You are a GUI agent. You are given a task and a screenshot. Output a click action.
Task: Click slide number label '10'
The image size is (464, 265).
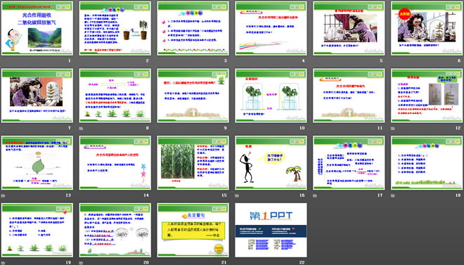pos(302,128)
